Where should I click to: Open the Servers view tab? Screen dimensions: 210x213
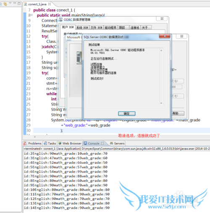[x=117, y=143]
